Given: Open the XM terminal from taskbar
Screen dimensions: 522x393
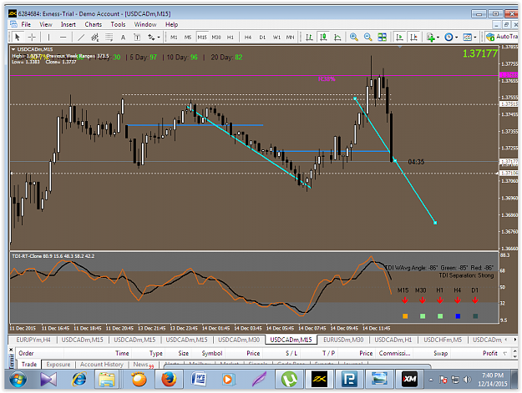Looking at the screenshot, I should [409, 380].
